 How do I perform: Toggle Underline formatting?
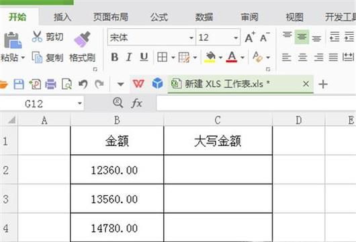click(144, 57)
